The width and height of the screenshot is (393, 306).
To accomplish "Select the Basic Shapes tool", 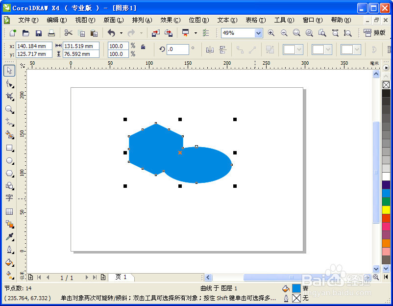I will coord(9,185).
